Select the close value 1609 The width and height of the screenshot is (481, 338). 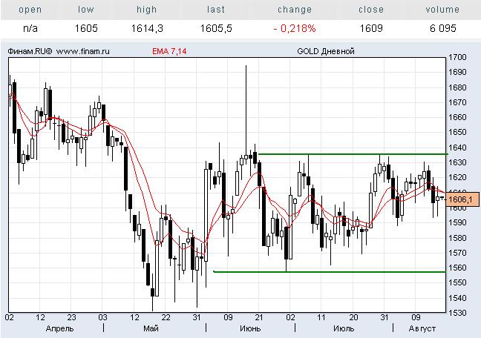(371, 28)
